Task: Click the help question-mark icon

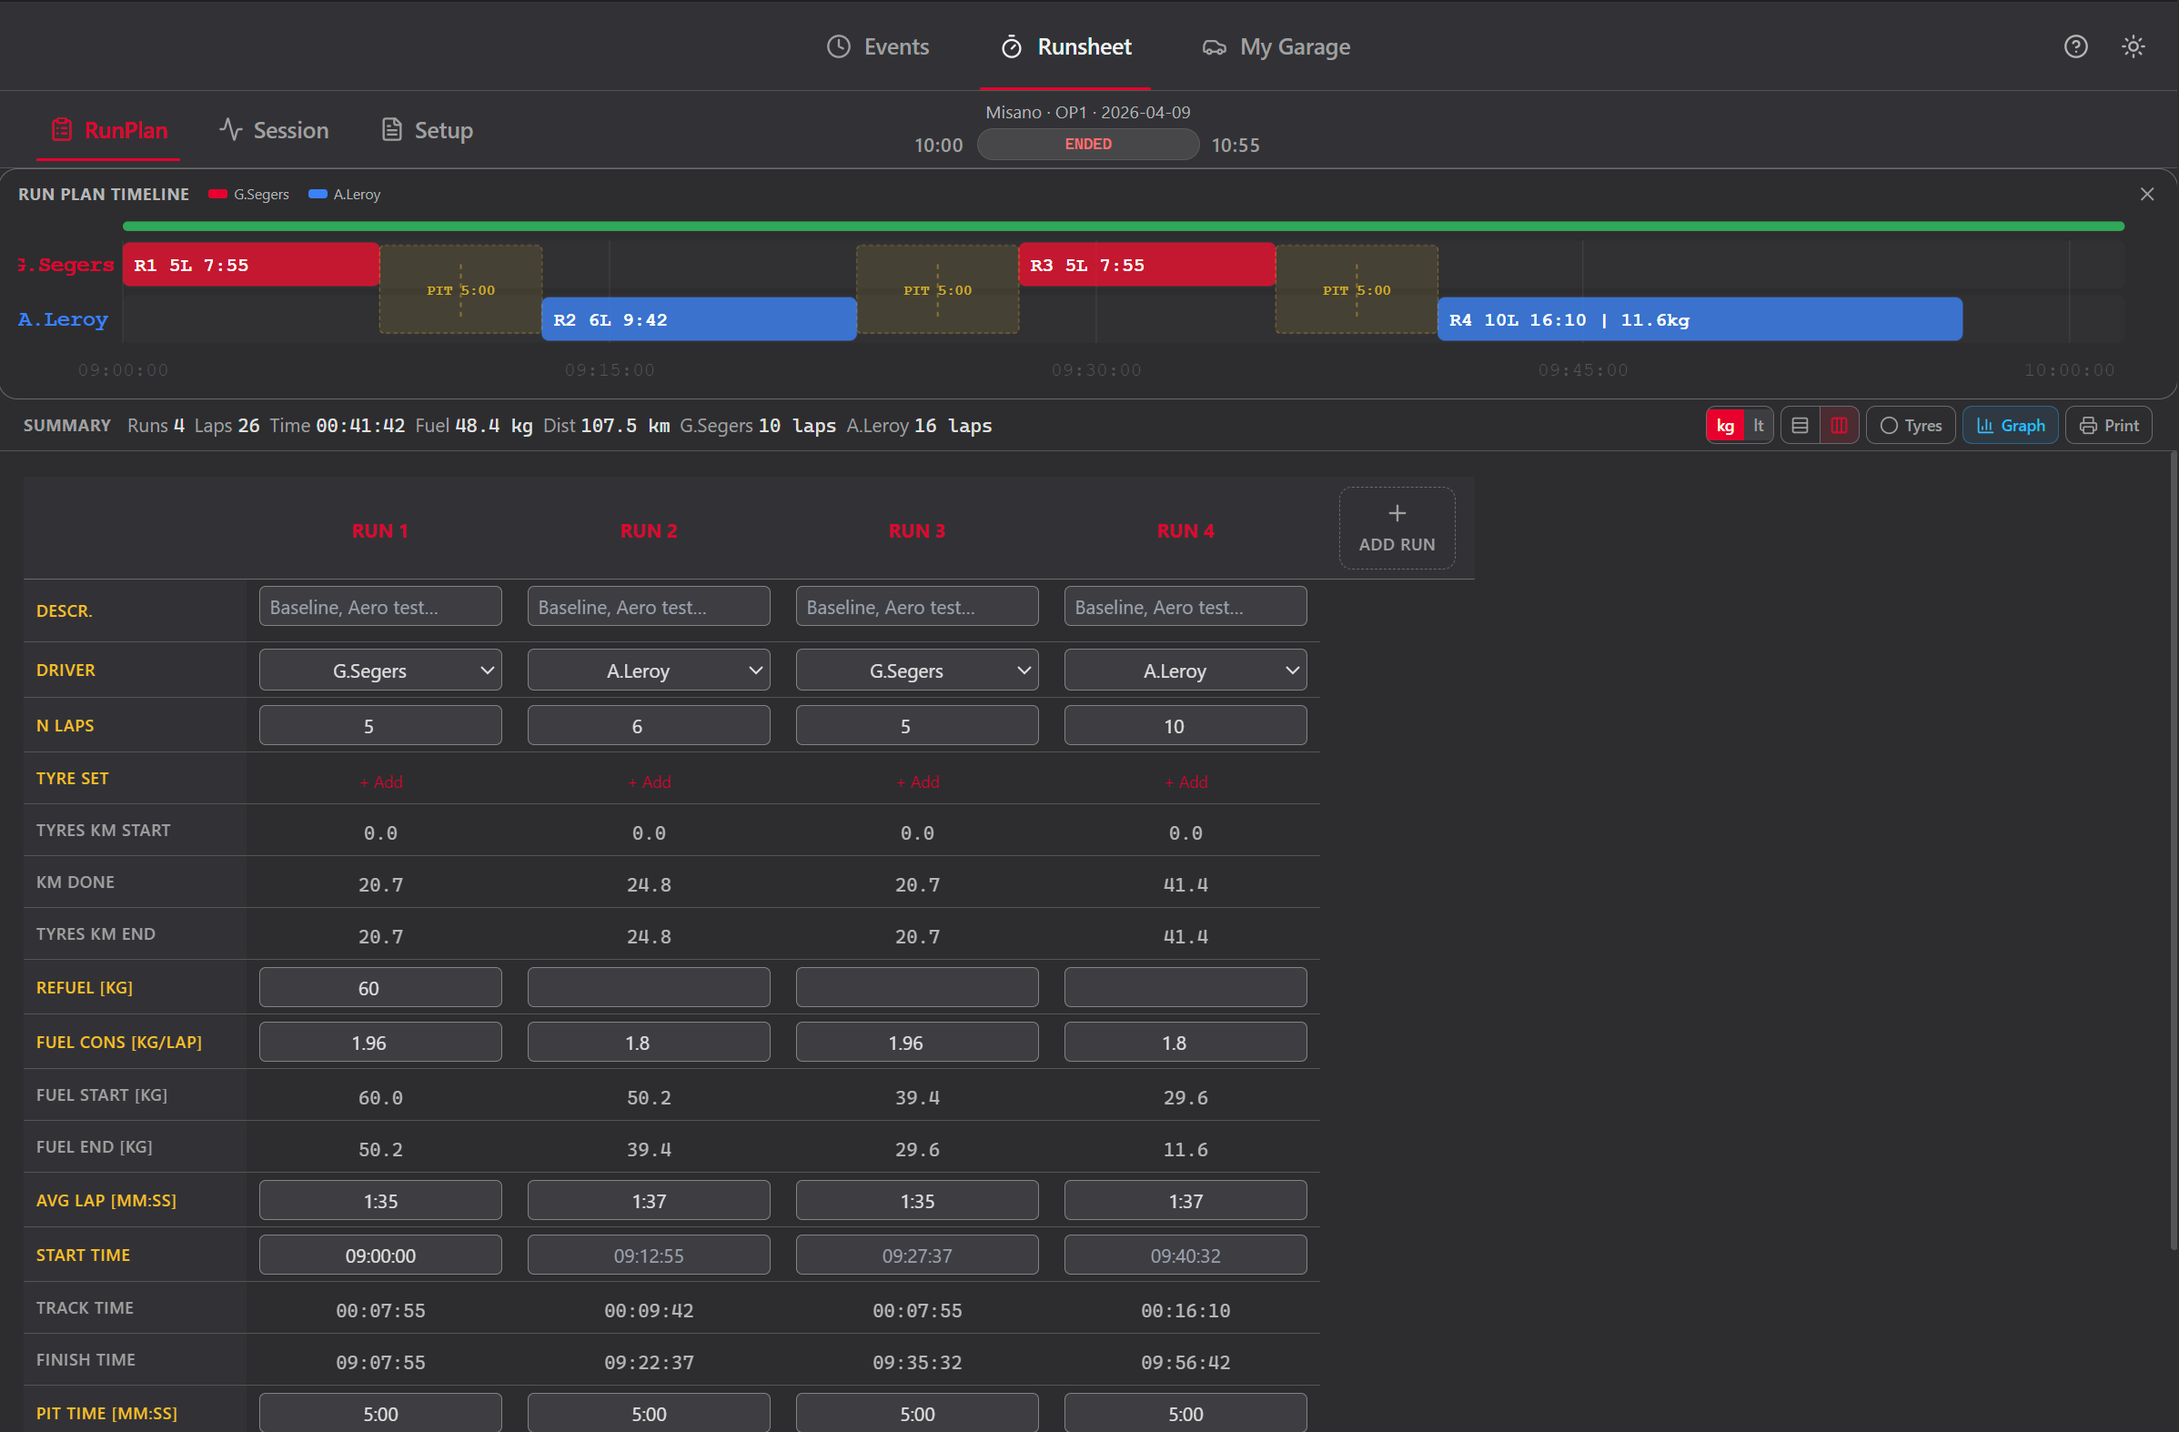Action: [2074, 45]
